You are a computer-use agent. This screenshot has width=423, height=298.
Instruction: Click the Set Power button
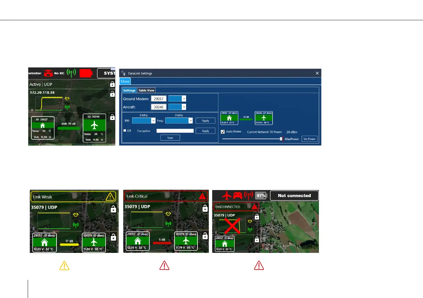point(309,139)
